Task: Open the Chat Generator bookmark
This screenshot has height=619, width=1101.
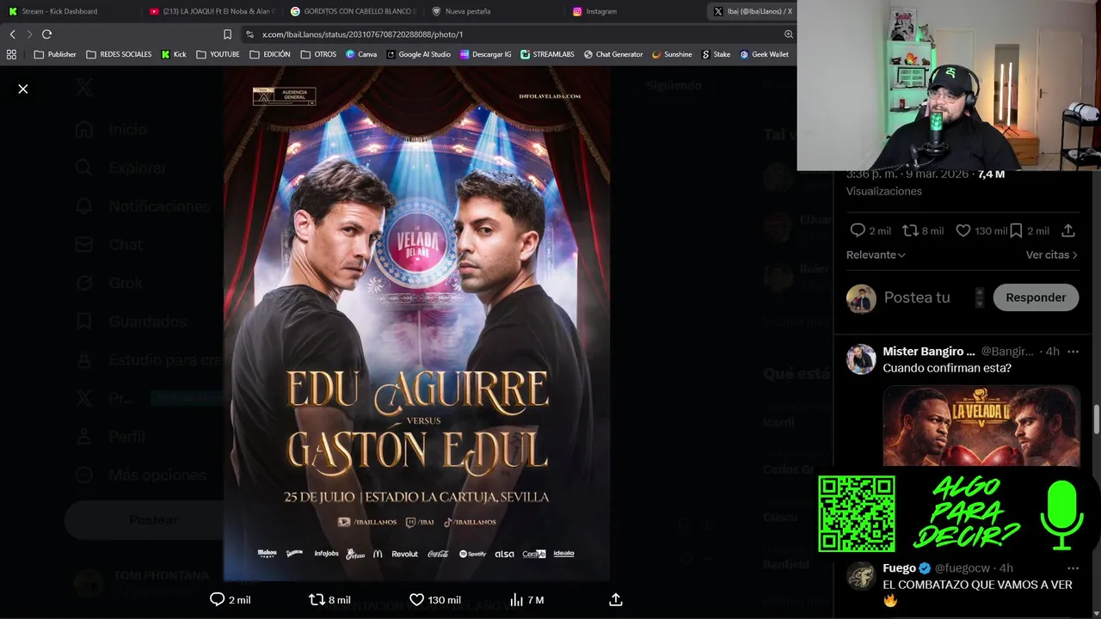Action: coord(613,54)
